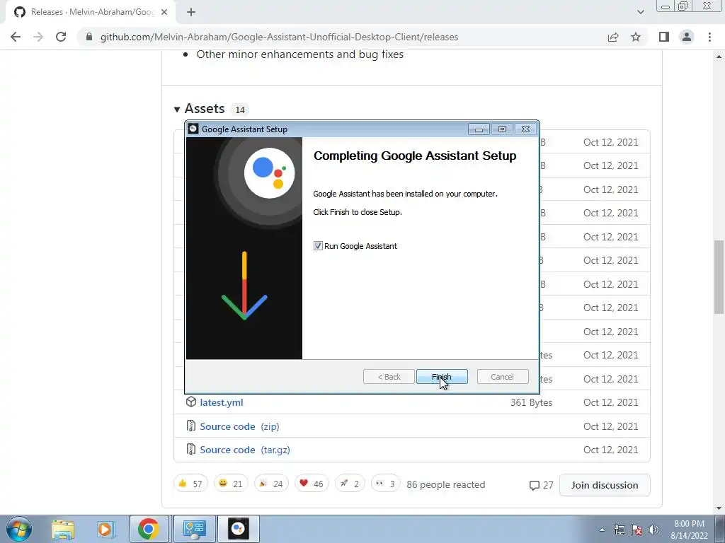Open Windows Media Player from taskbar
Screen dimensions: 725x543
coord(105,529)
